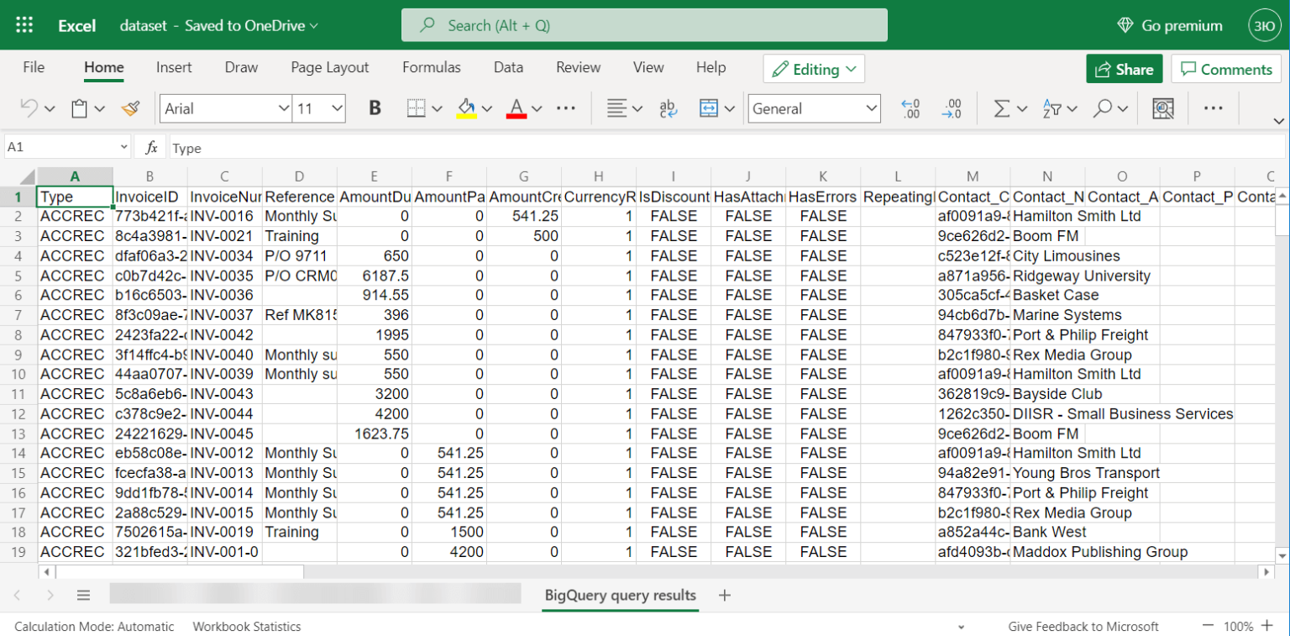
Task: Switch to the Formulas ribbon tab
Action: point(432,67)
